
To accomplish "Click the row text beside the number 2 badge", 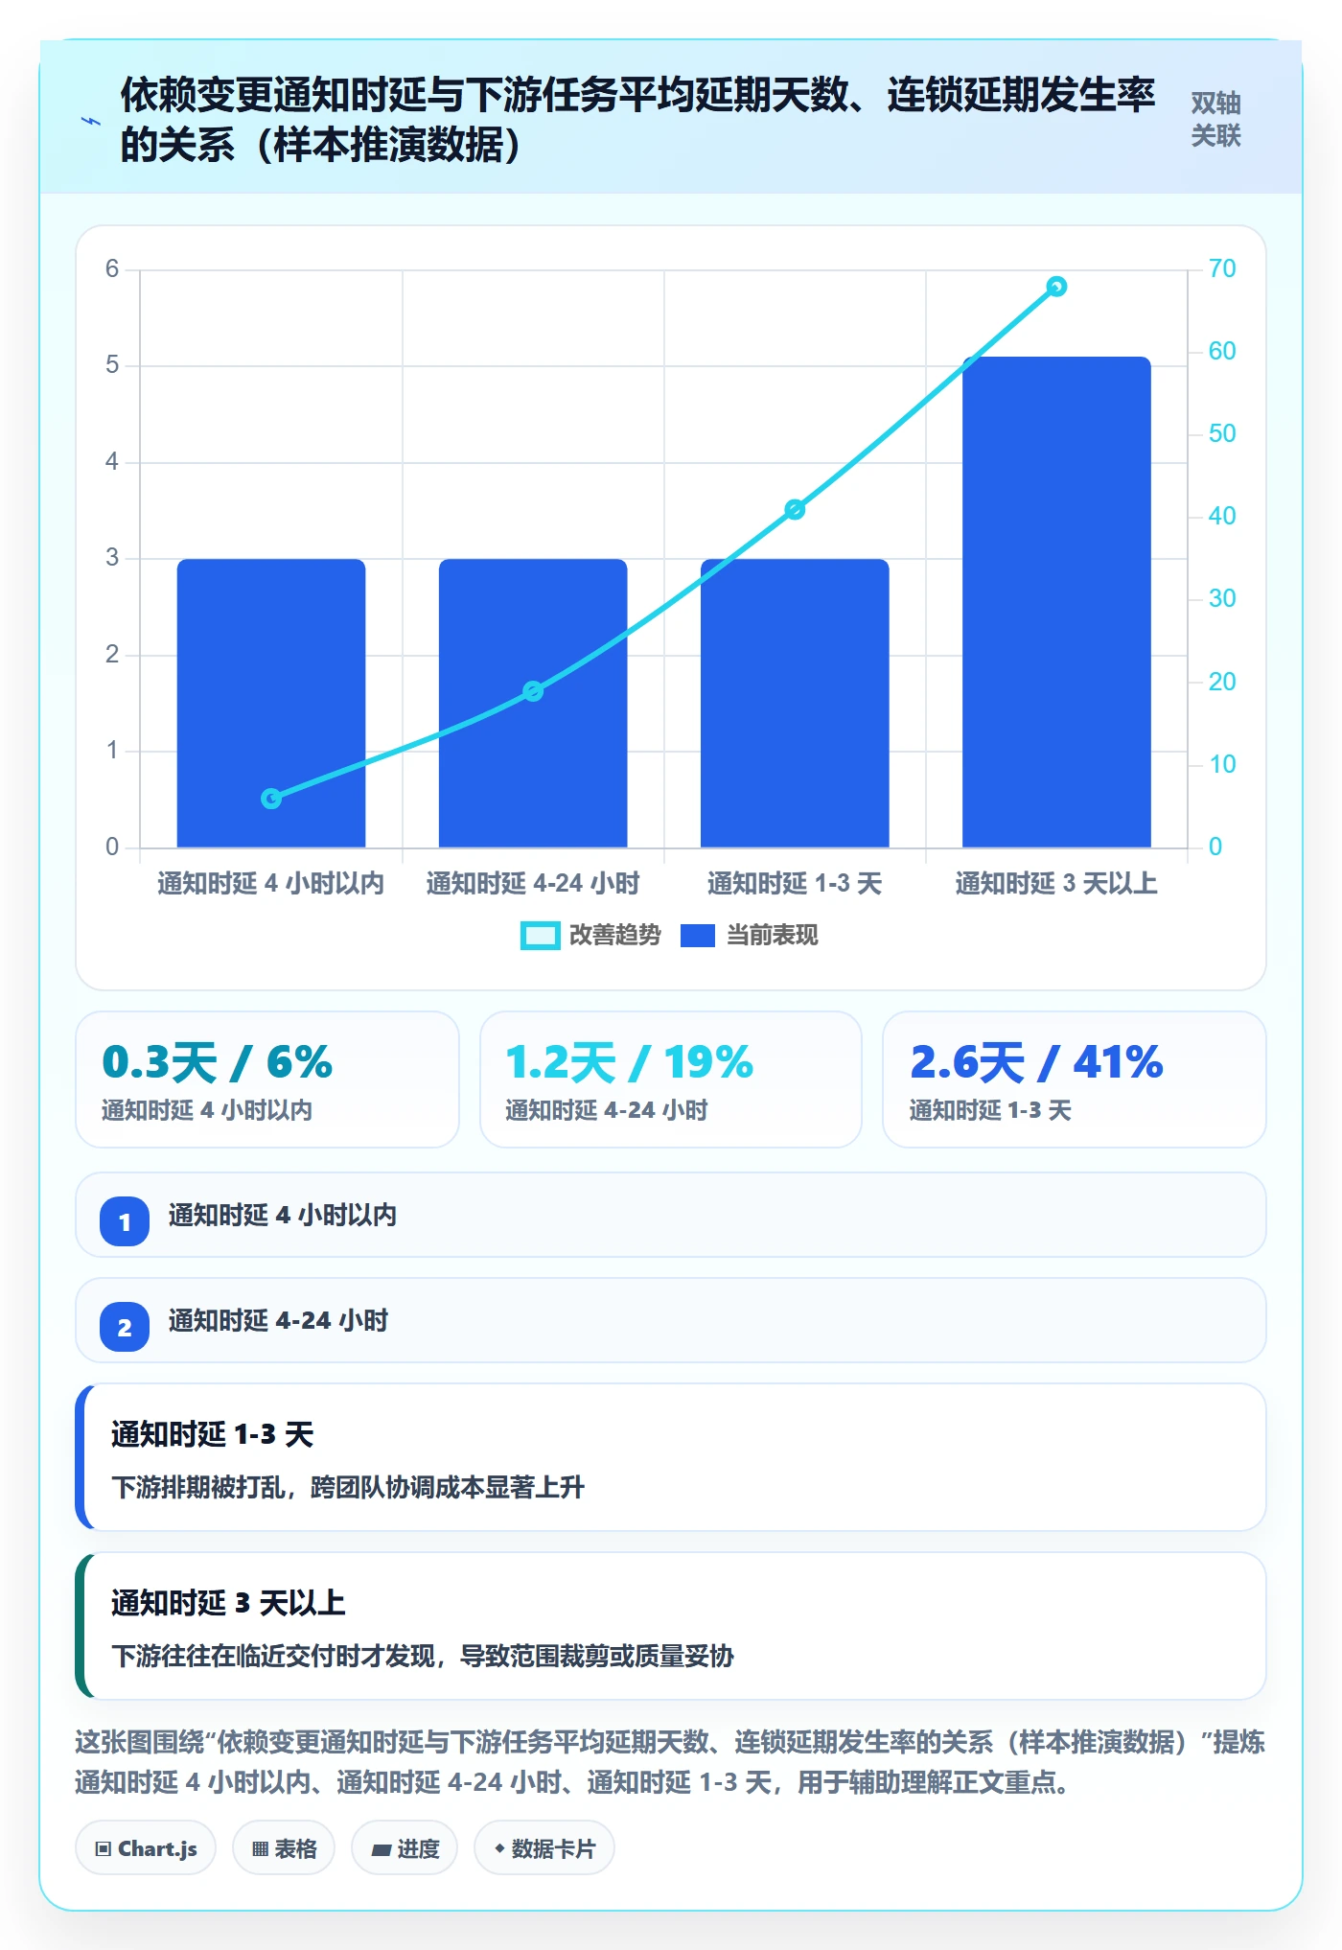I will (279, 1321).
